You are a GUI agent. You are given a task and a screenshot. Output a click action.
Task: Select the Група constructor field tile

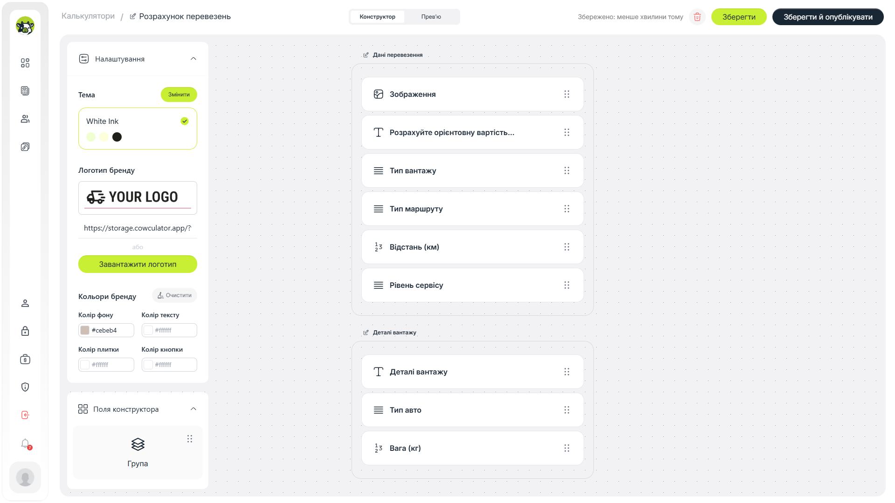coord(138,452)
